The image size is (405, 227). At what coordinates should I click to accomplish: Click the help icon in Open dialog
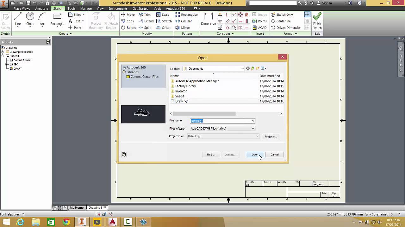124,154
